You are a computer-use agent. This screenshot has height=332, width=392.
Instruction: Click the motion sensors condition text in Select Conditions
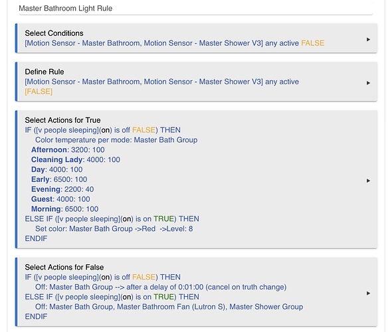point(174,43)
